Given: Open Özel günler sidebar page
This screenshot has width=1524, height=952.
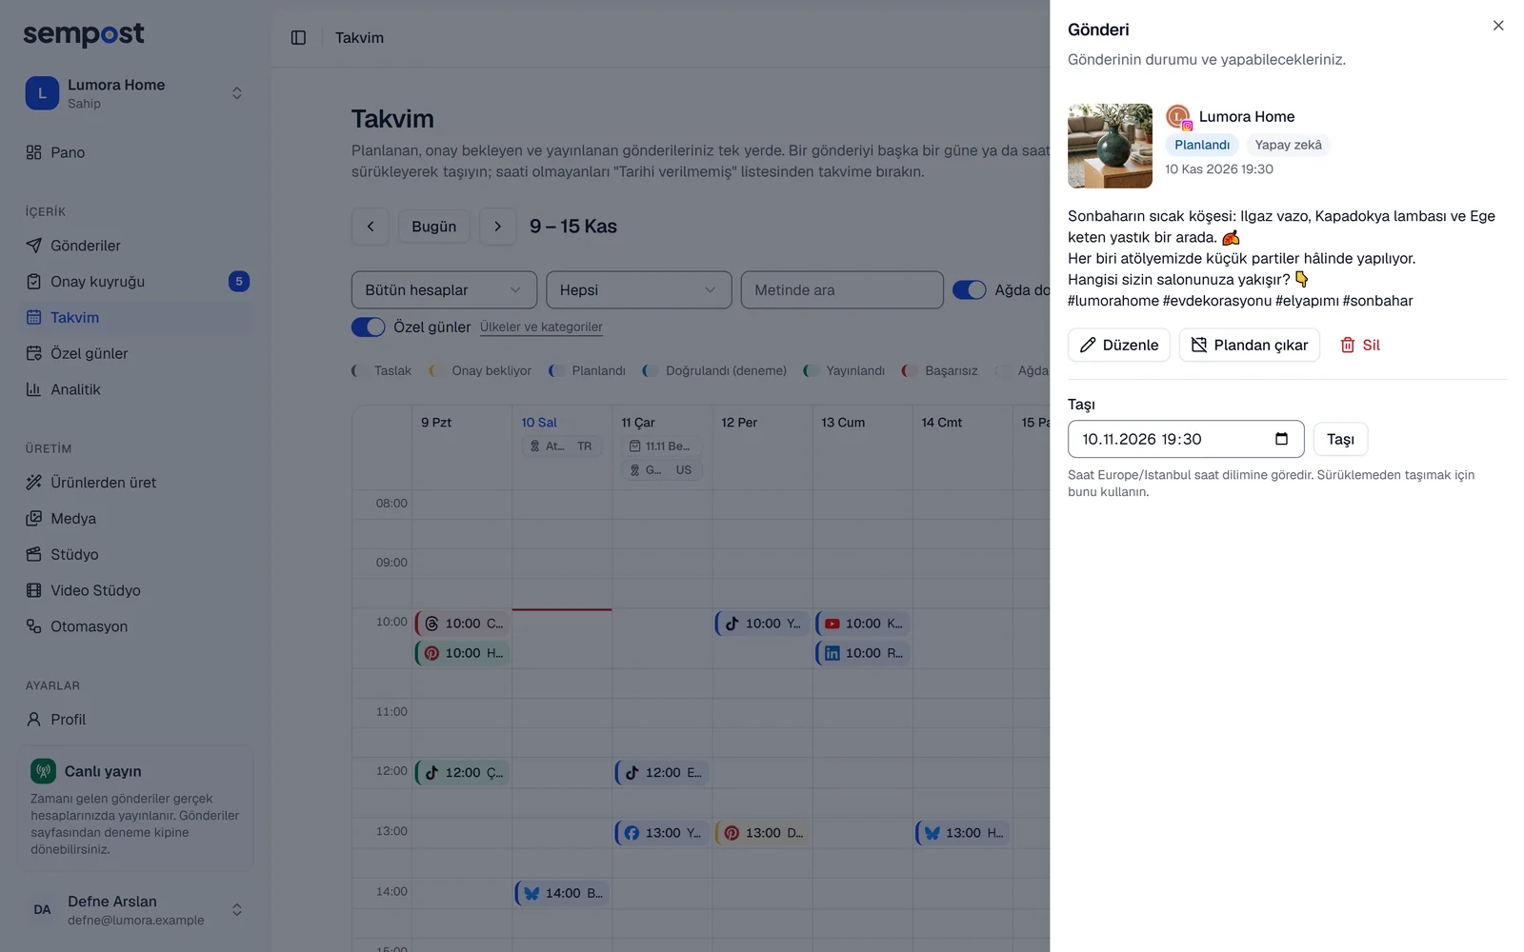Looking at the screenshot, I should pyautogui.click(x=136, y=353).
